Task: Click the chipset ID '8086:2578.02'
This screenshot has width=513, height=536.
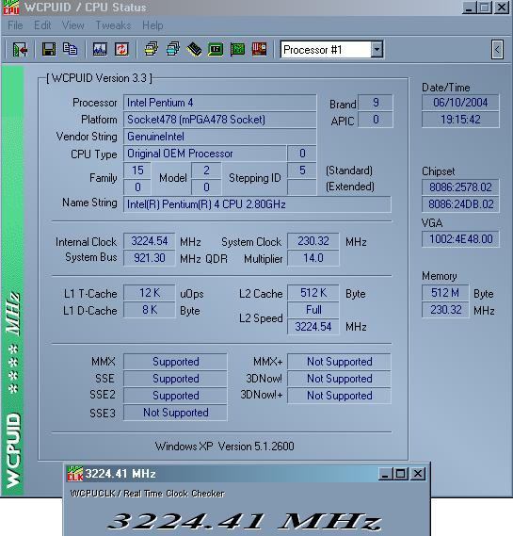Action: (460, 187)
